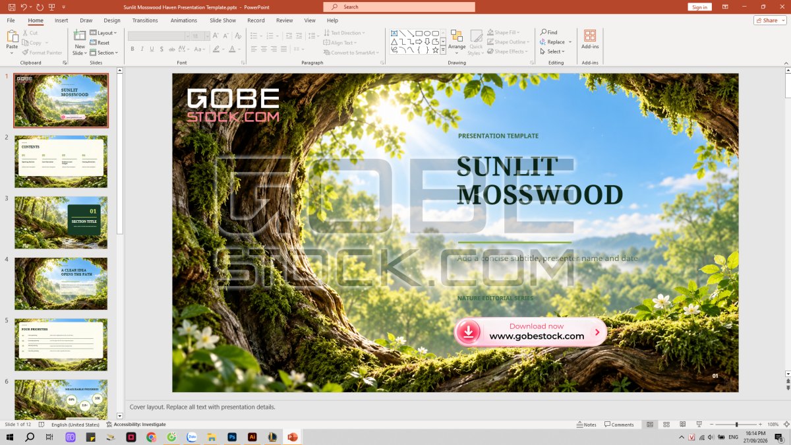The height and width of the screenshot is (445, 791).
Task: Click English (United States) language button
Action: [75, 425]
